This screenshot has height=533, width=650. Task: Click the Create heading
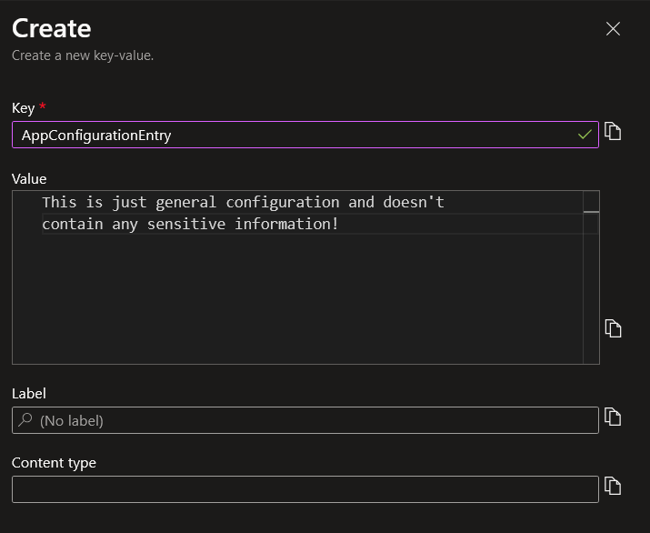(52, 28)
